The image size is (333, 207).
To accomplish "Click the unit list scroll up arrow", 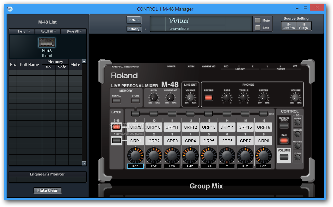I will pyautogui.click(x=84, y=61).
